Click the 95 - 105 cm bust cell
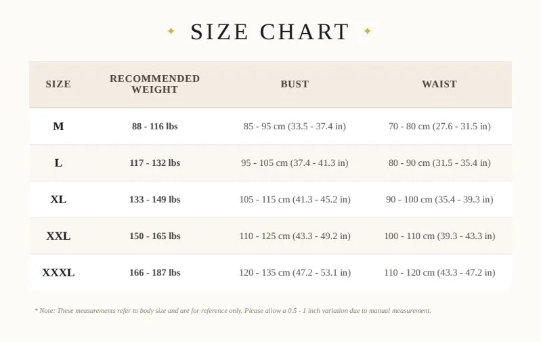541x342 pixels. [x=295, y=163]
